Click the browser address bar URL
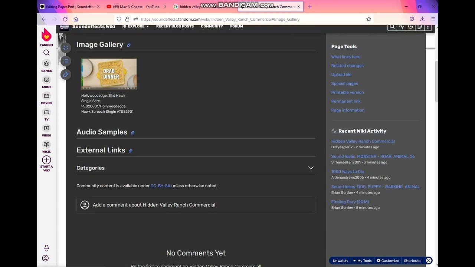The height and width of the screenshot is (267, 475). (220, 19)
